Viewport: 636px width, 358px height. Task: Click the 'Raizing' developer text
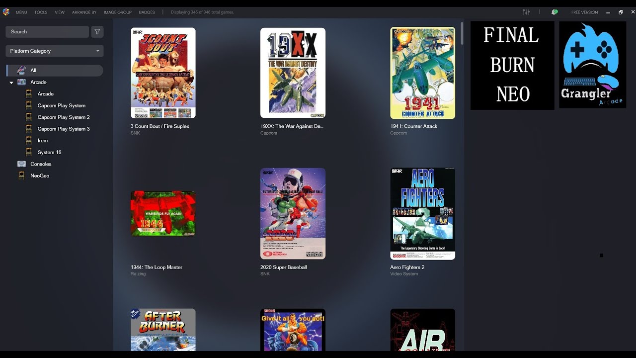pyautogui.click(x=138, y=274)
